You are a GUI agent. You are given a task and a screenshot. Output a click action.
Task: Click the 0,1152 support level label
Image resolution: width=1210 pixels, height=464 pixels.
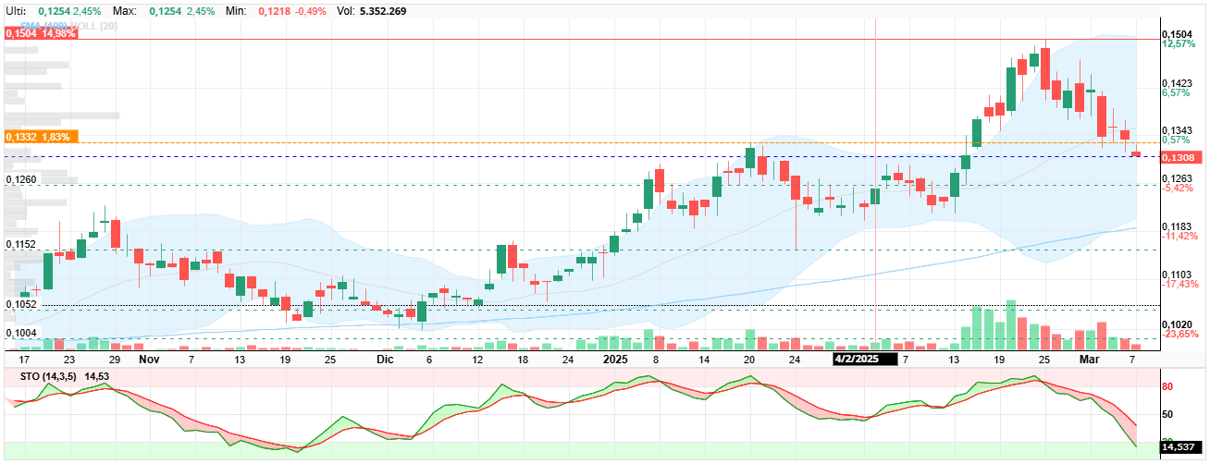click(x=21, y=244)
